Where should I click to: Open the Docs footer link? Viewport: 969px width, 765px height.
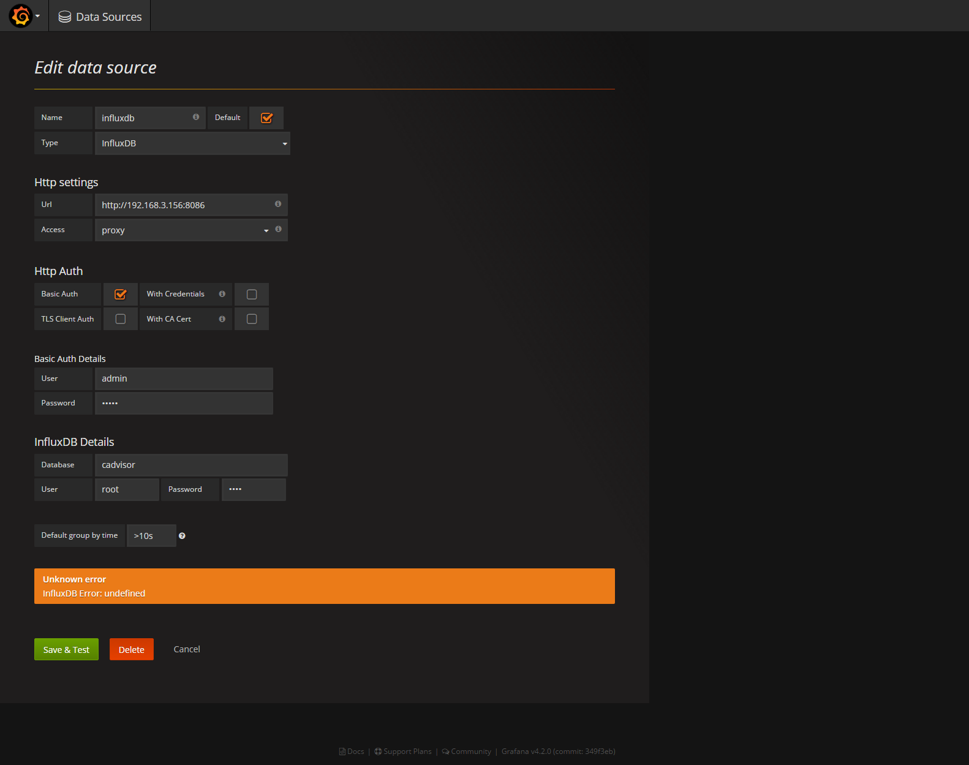pyautogui.click(x=352, y=752)
